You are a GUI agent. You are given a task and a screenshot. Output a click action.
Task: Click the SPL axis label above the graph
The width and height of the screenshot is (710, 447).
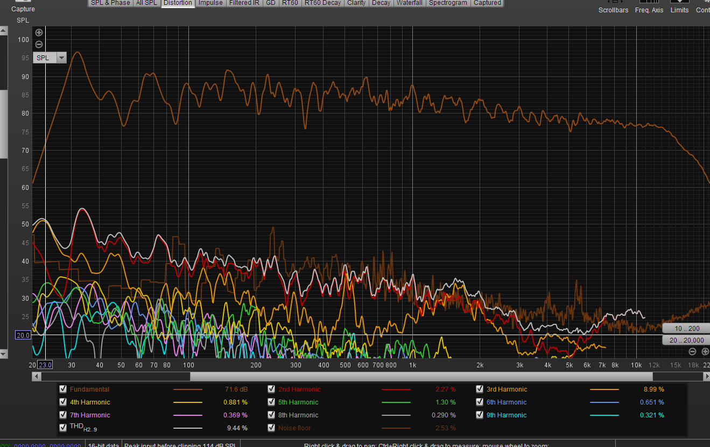point(23,20)
